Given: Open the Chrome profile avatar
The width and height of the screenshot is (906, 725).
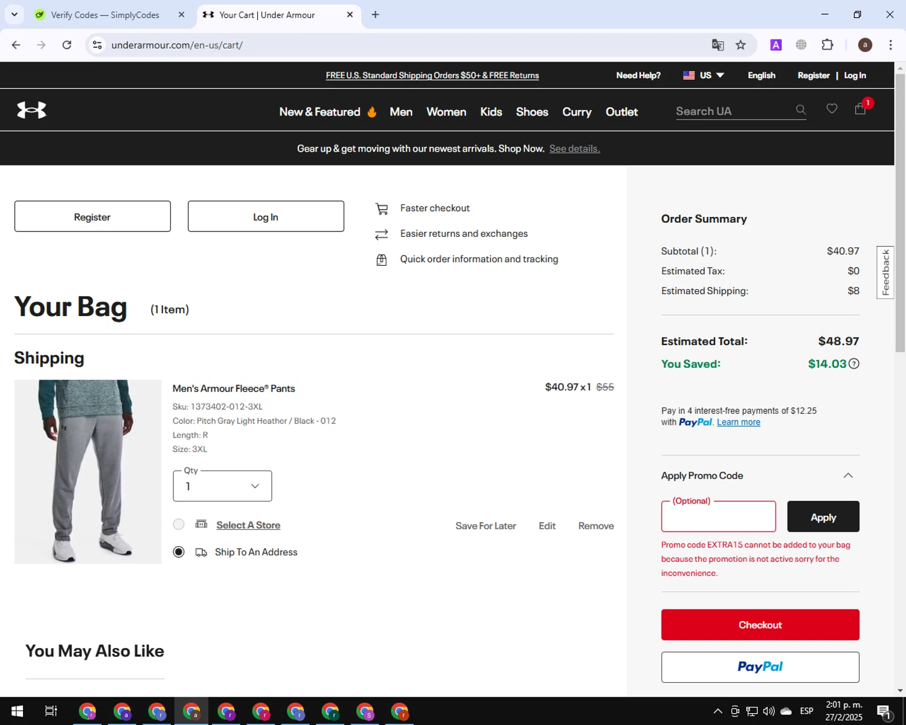Looking at the screenshot, I should (x=865, y=45).
